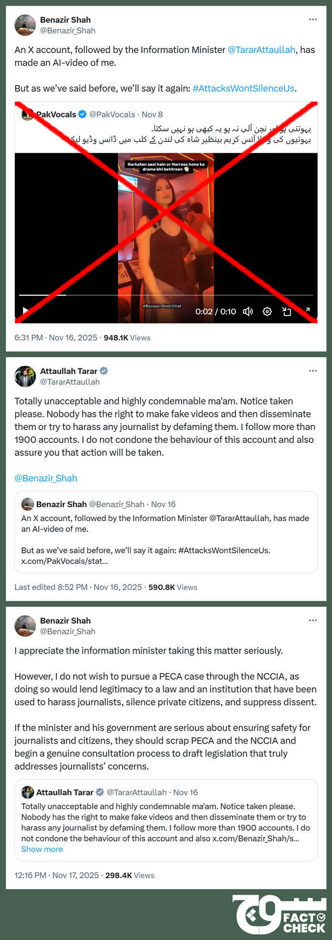Open the 6:31 PM Nov 16 timestamp
332x940 pixels.
pos(56,338)
